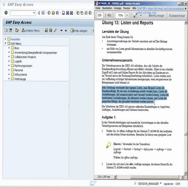
Task: Click the Find binoculars icon
Action: [x=67, y=13]
